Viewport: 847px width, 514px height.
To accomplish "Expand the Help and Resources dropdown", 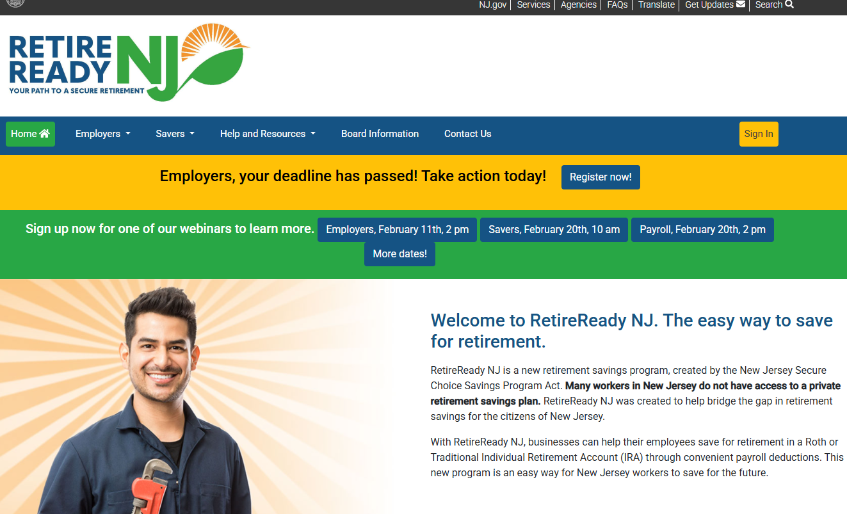I will (x=267, y=134).
